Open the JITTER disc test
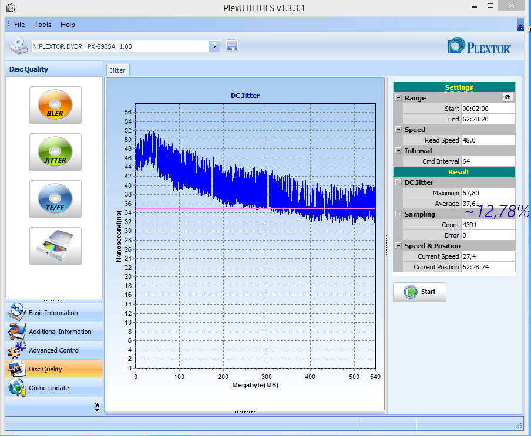The image size is (531, 436). point(55,152)
